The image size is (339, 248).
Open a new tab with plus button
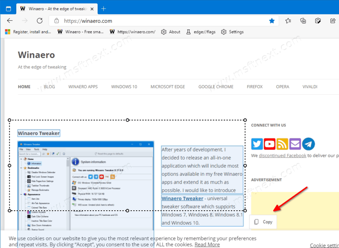click(104, 8)
